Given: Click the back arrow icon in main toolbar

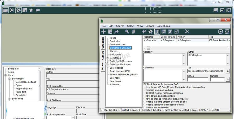Looking at the screenshot, I should point(38,10).
